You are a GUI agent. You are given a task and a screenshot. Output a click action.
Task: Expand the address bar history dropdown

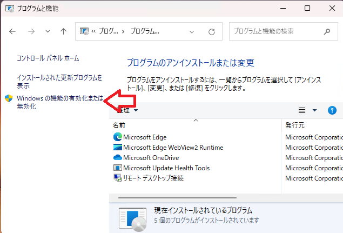coord(192,31)
